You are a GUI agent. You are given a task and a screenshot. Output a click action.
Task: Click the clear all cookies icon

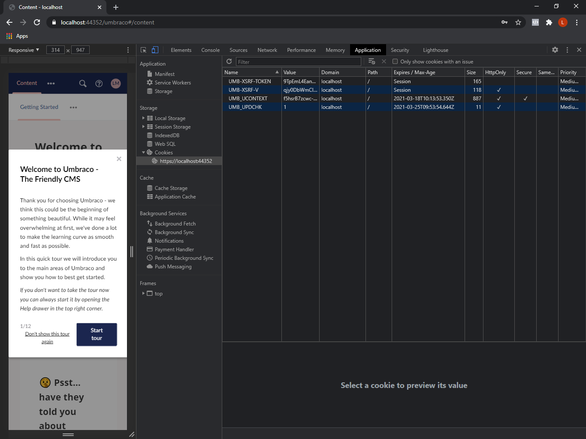coord(372,62)
